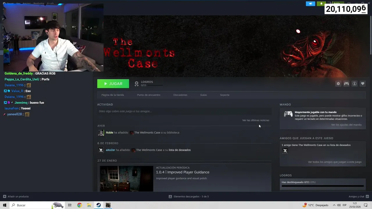The width and height of the screenshot is (372, 209).
Task: Click the 'Diles algo sobre este juego' input field
Action: pos(184,111)
